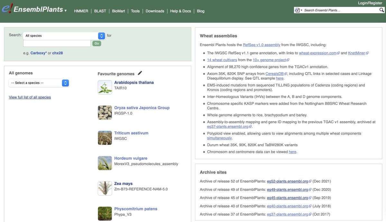Click the Zea mays maize thumbnail

pos(105,188)
